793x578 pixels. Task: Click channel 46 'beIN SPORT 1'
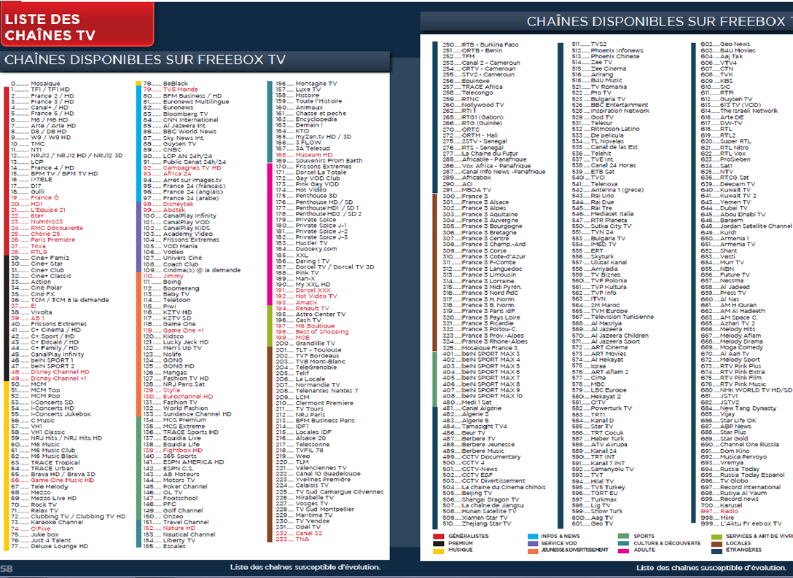(42, 360)
